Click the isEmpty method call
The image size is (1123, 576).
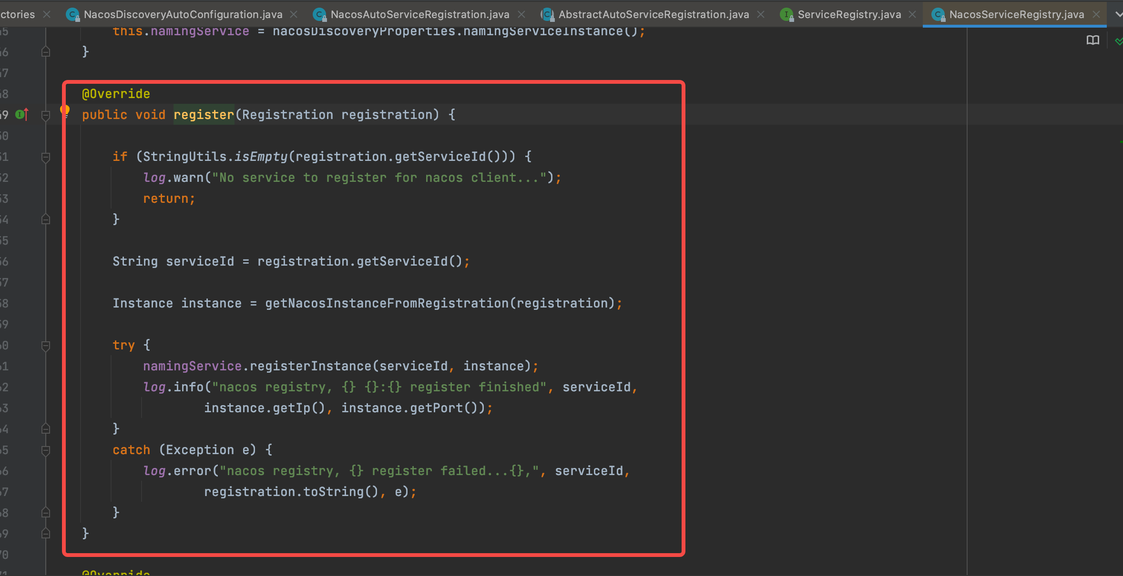[x=261, y=157]
